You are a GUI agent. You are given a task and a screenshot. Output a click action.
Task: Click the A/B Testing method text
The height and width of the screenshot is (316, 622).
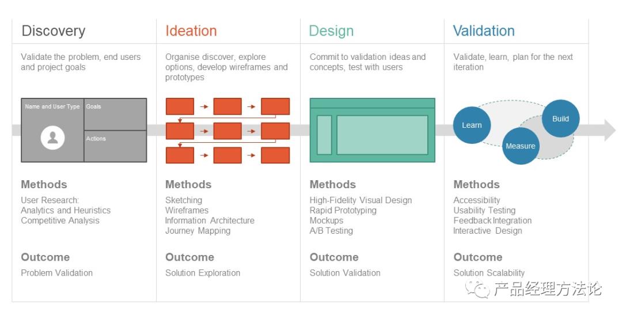pyautogui.click(x=331, y=231)
